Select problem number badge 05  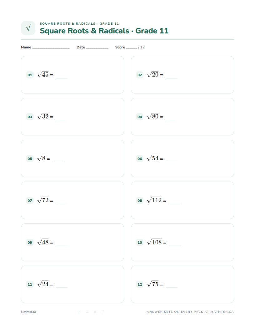coord(30,159)
